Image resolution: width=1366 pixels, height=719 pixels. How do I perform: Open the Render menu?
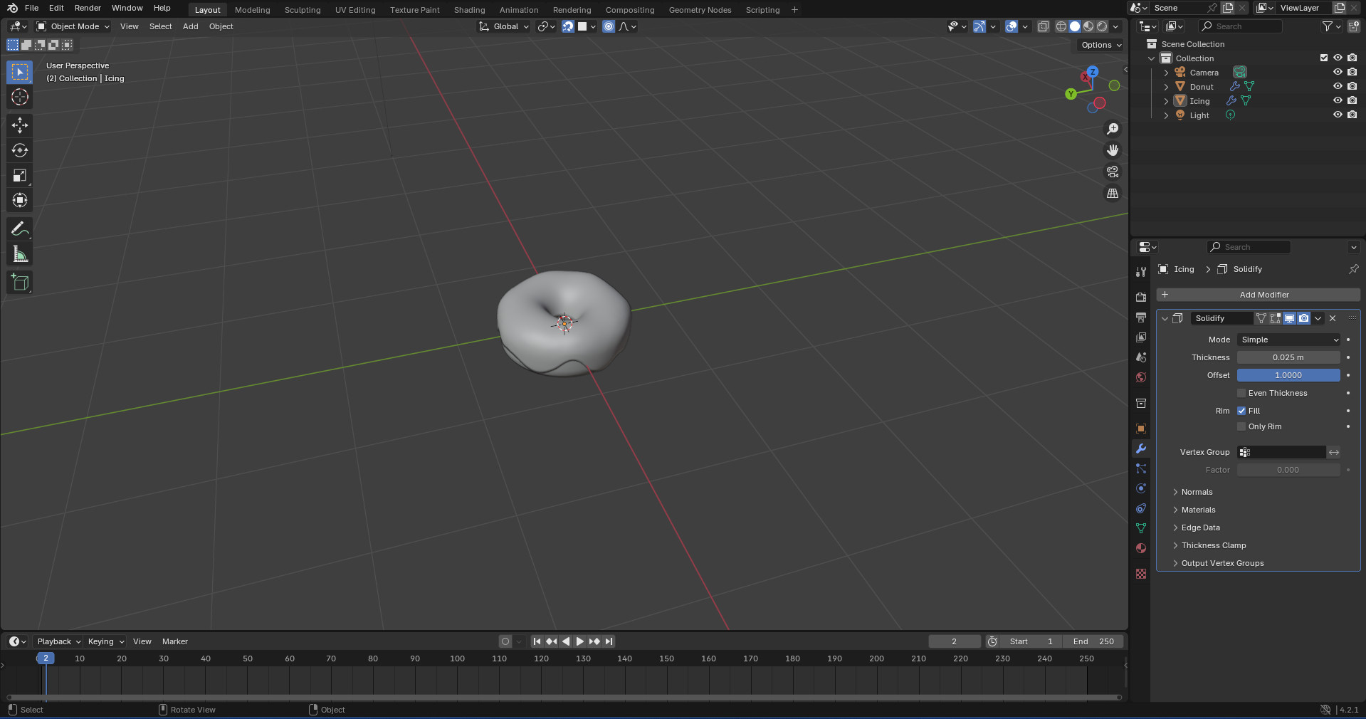[88, 8]
